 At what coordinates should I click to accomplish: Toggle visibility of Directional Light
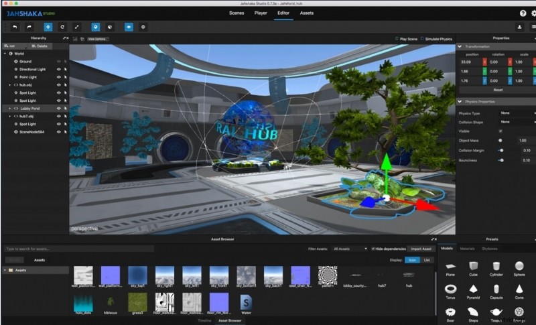tap(59, 70)
